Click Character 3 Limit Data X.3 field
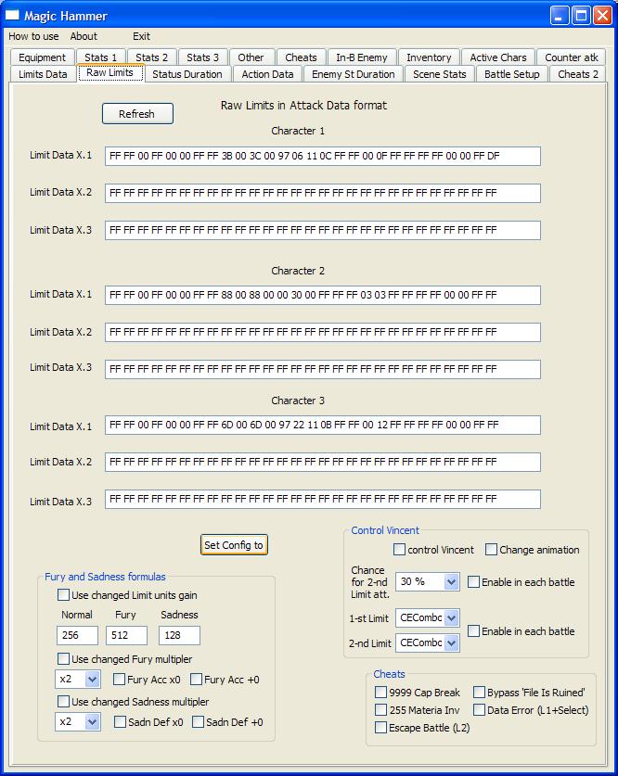This screenshot has width=618, height=776. (x=322, y=499)
